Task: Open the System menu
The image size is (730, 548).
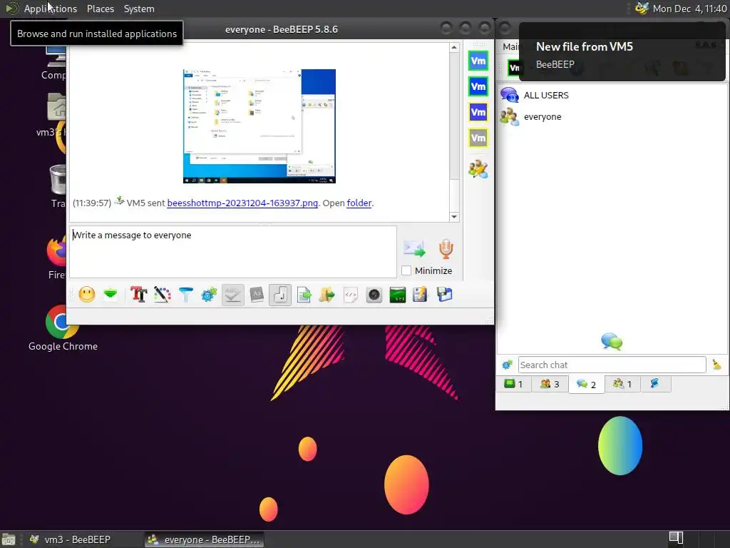Action: click(139, 9)
